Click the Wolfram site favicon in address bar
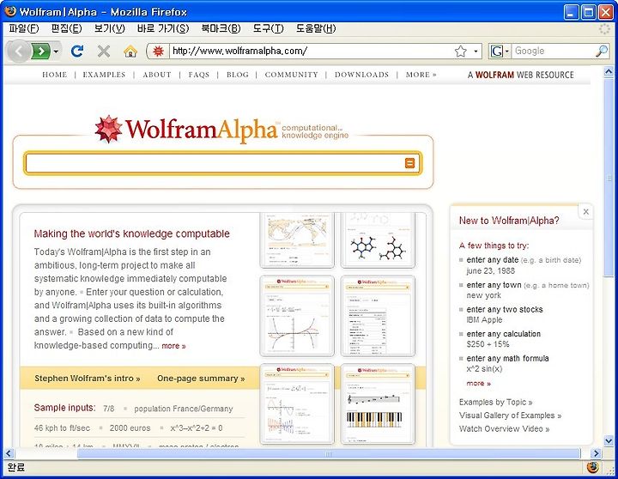 point(158,51)
